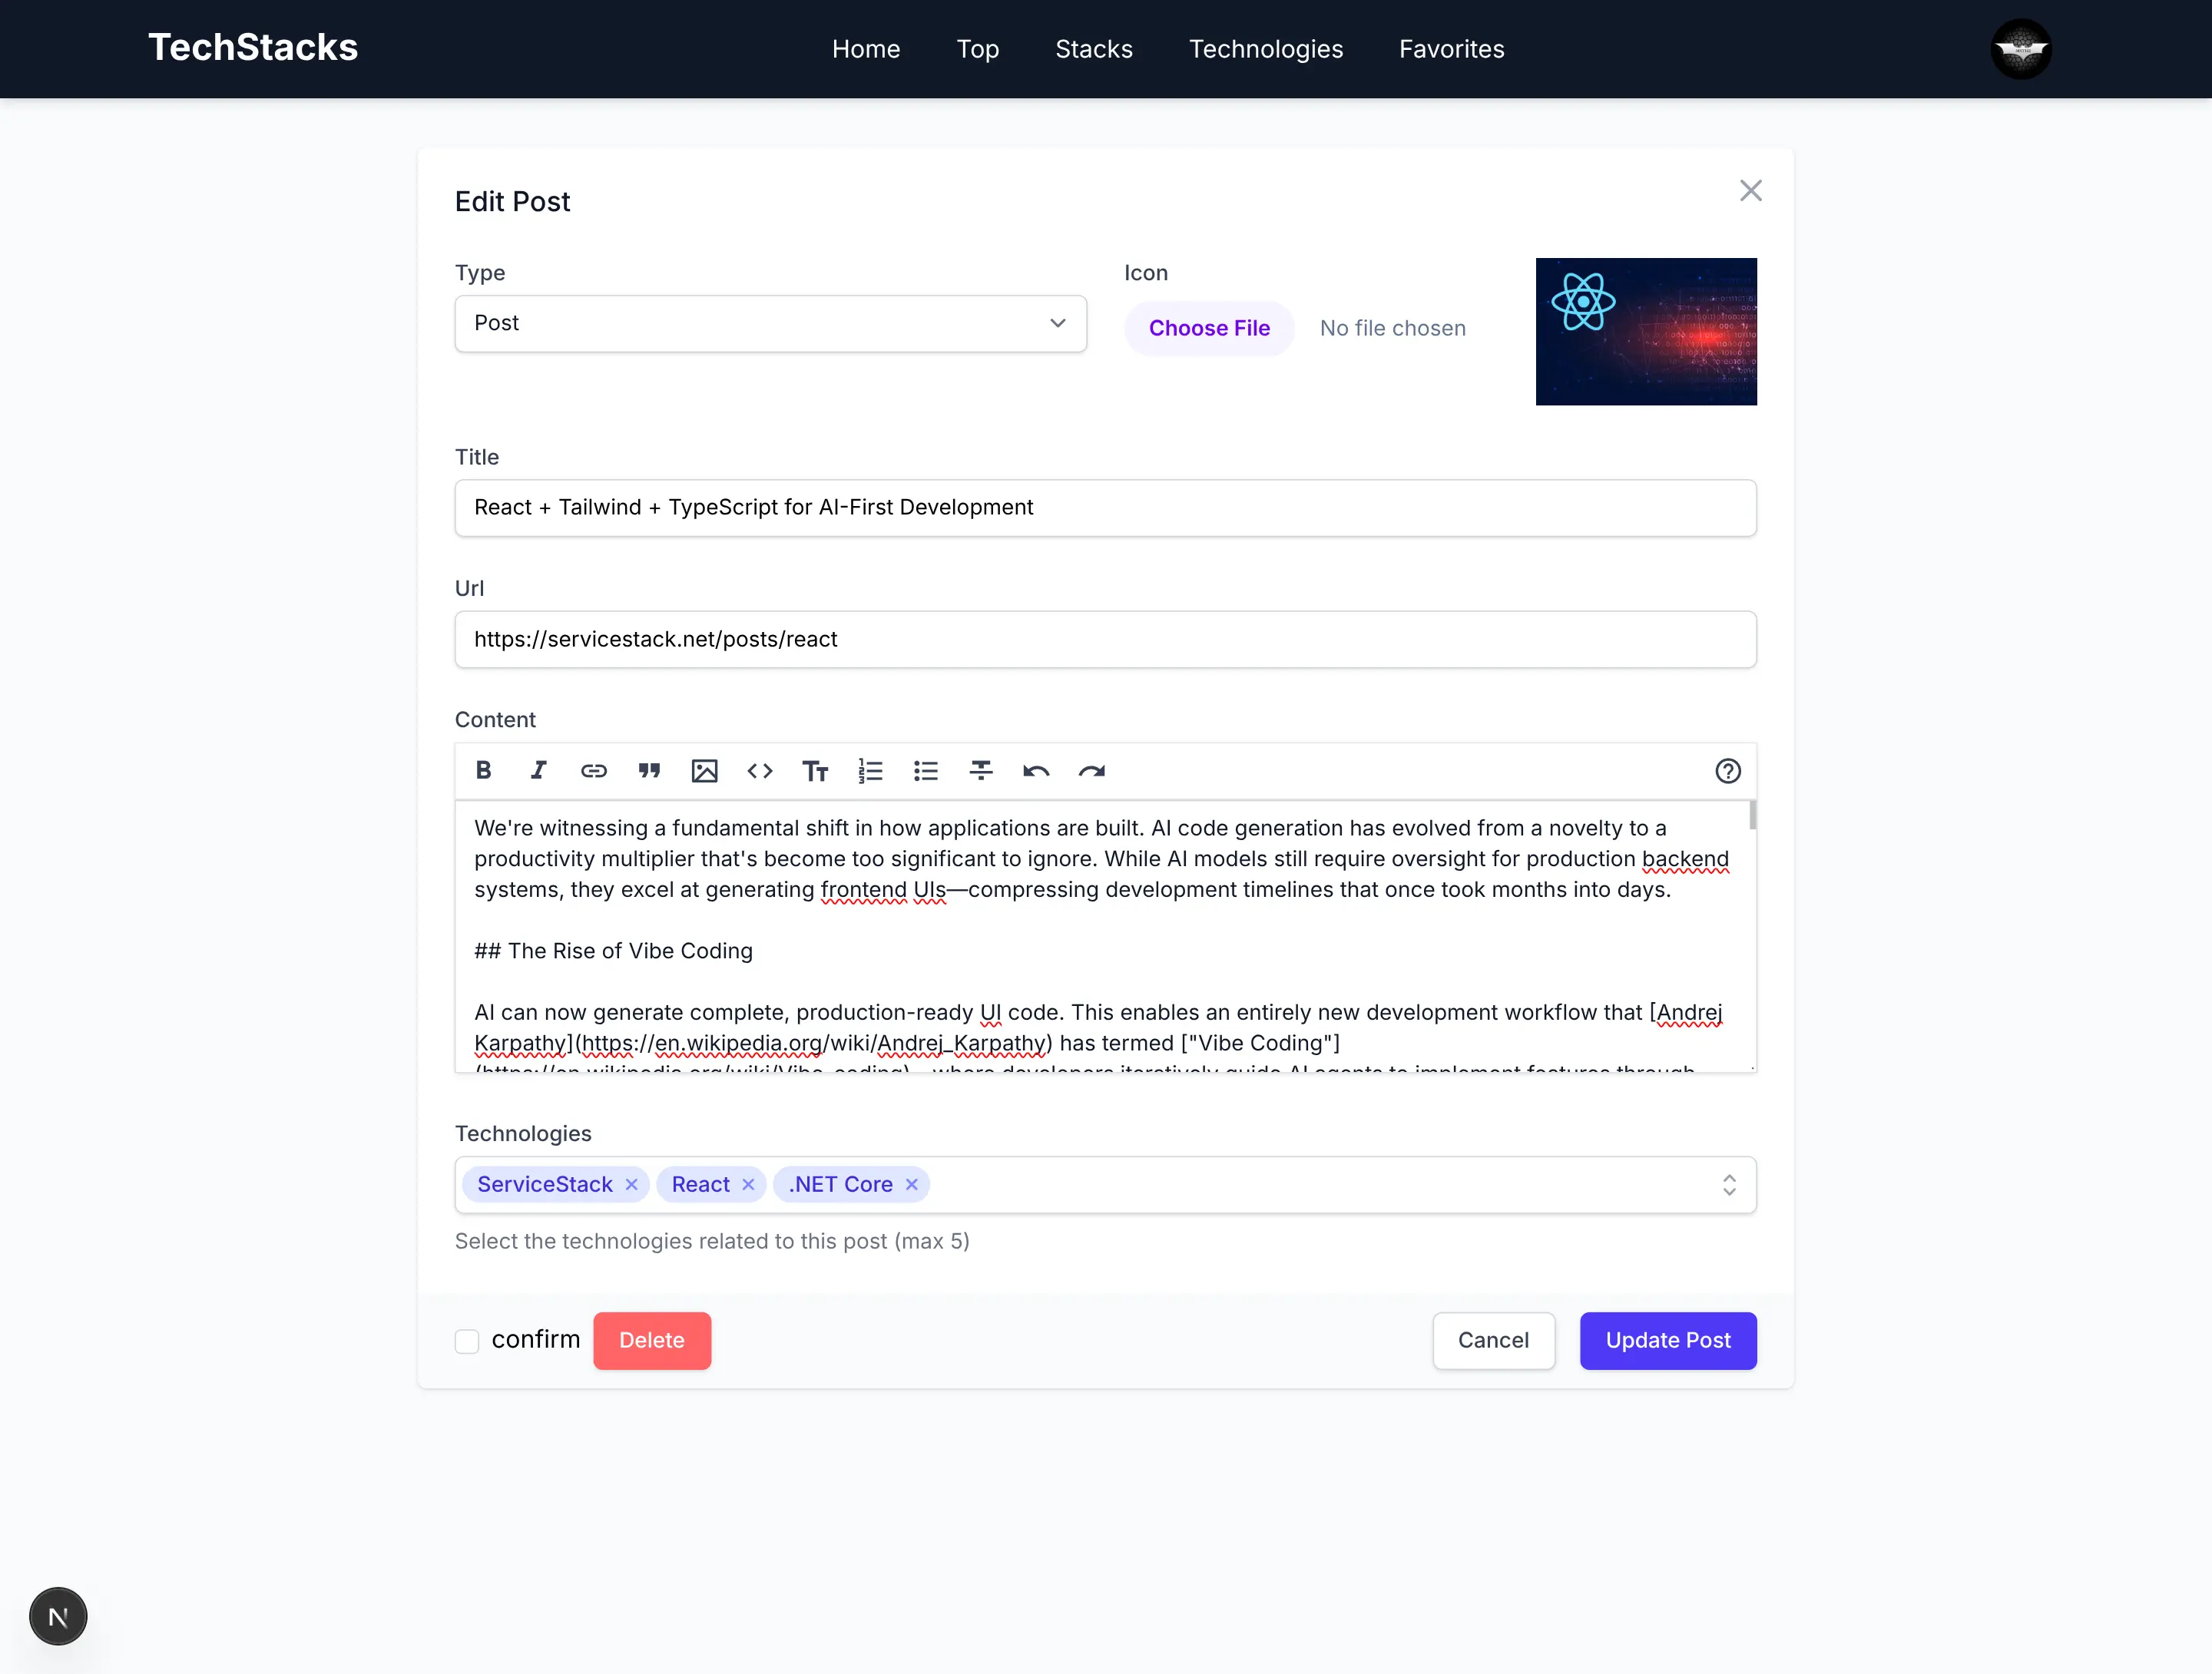The width and height of the screenshot is (2212, 1674).
Task: Check the confirm checkbox beside Delete
Action: pos(467,1341)
